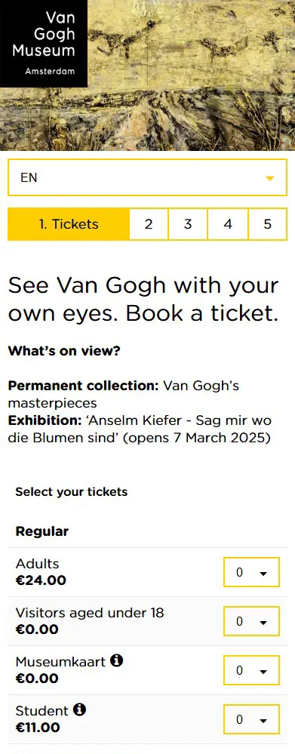Screen dimensions: 295x754
Task: Click the yellow language dropdown arrow
Action: (270, 178)
